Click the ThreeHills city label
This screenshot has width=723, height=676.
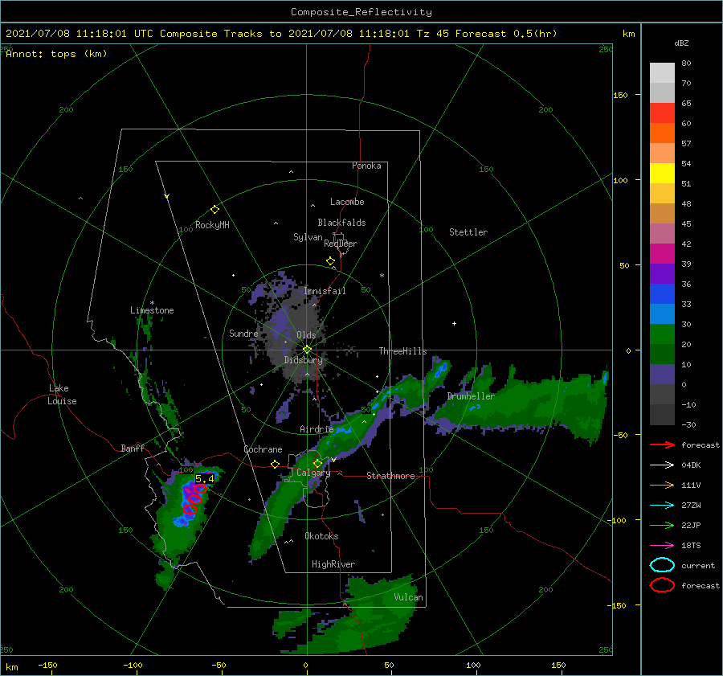coord(402,351)
